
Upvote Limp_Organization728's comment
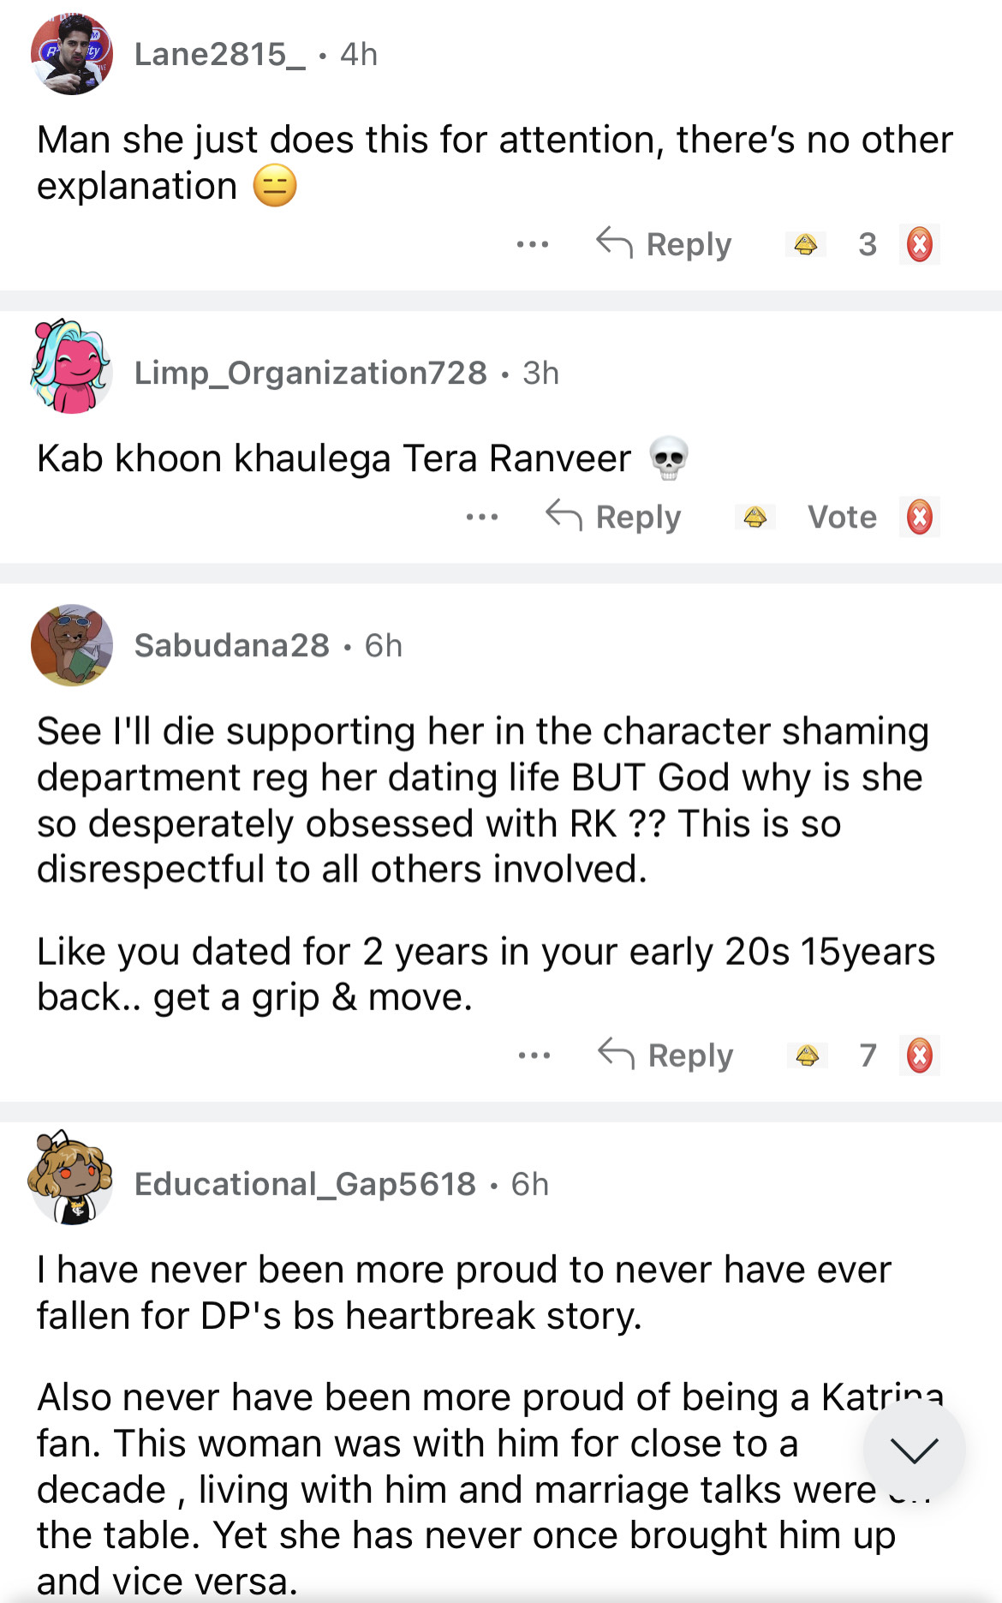[x=754, y=517]
